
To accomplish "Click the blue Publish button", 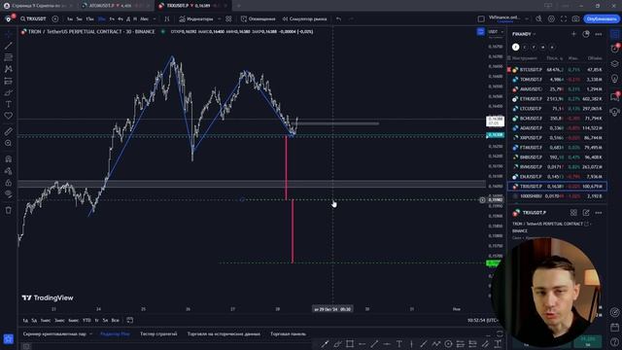I will click(602, 19).
